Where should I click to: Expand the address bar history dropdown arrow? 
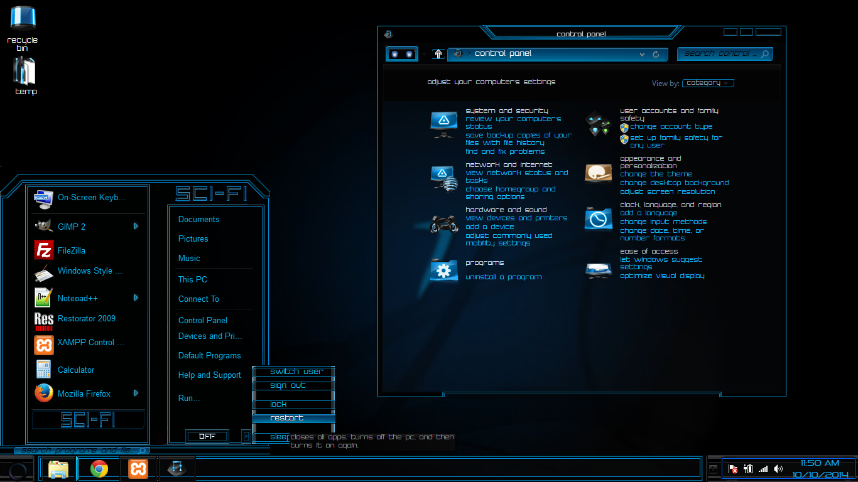(642, 55)
